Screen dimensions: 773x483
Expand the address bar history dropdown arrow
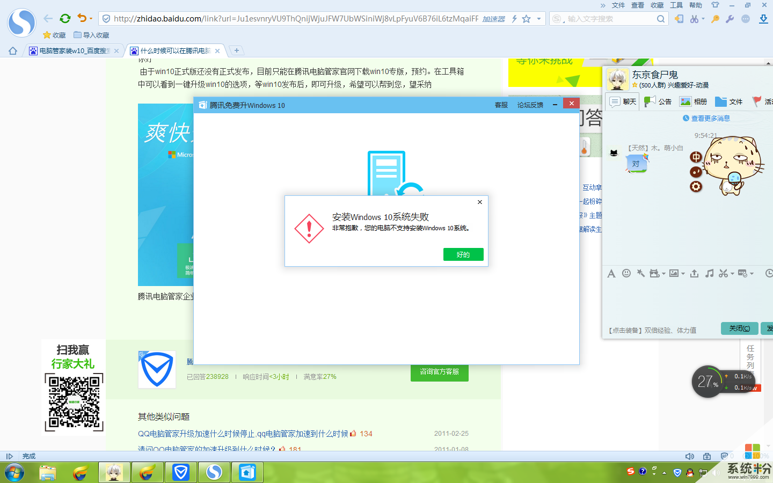coord(539,19)
